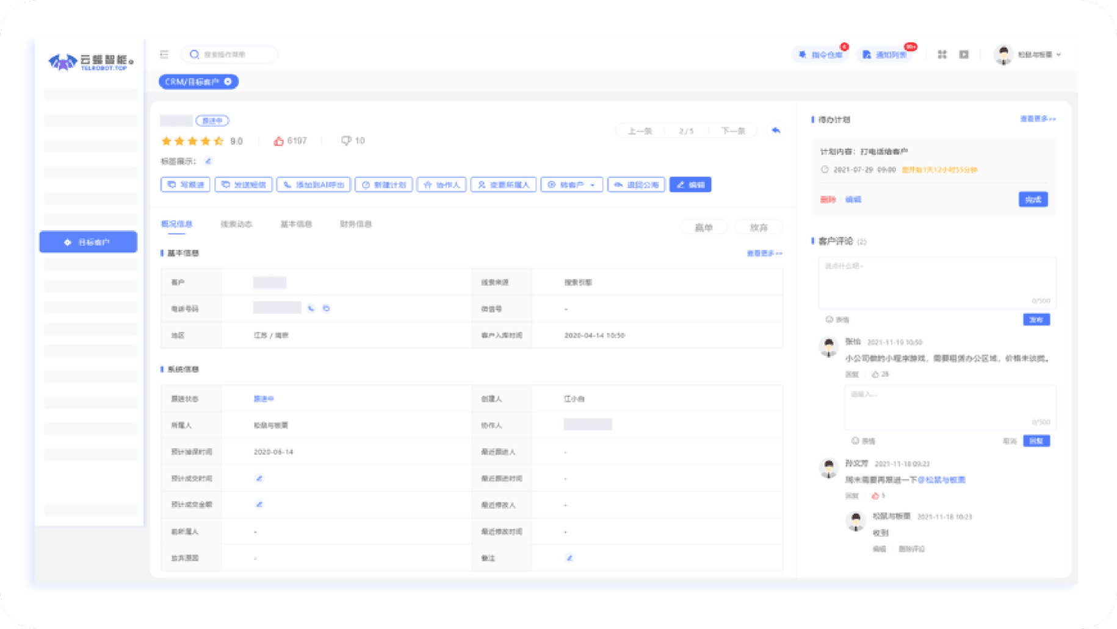Screen dimensions: 1117x629
Task: Collapse the sidebar with the hamburger icon
Action: (x=164, y=54)
